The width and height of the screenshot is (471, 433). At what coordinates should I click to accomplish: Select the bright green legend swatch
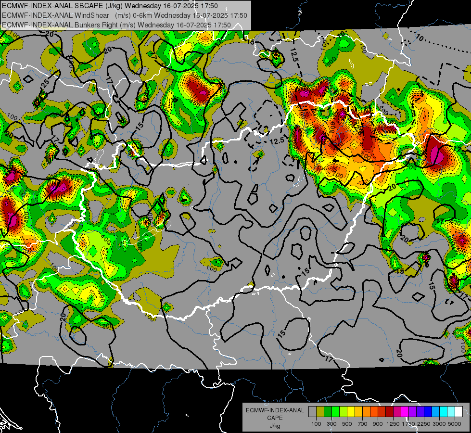335,412
